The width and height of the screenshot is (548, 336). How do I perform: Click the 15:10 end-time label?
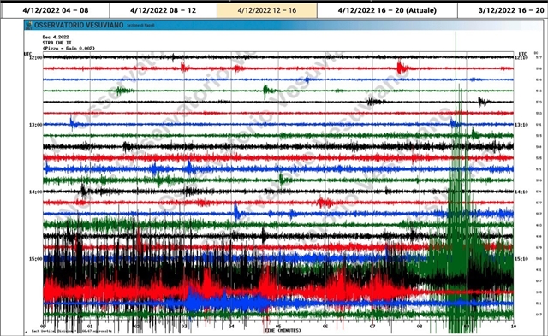coord(521,259)
